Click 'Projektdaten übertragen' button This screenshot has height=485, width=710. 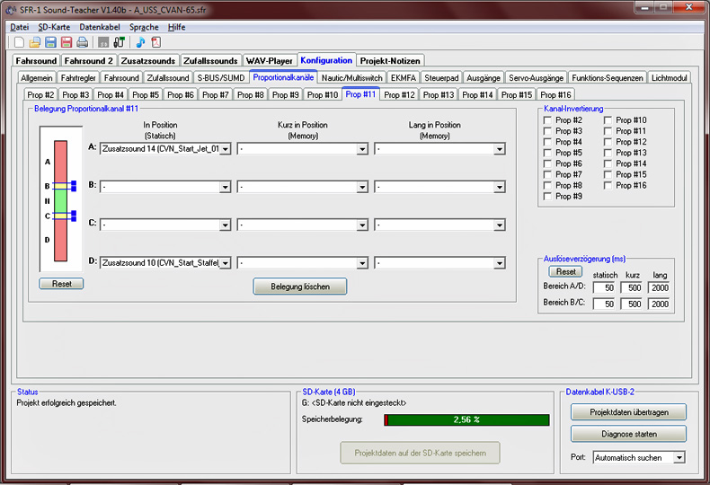tap(629, 412)
